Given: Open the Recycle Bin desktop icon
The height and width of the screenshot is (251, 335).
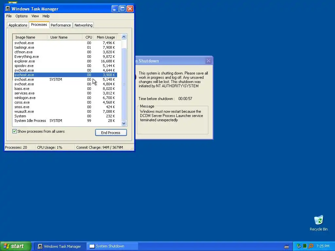Looking at the screenshot, I should coord(319,223).
